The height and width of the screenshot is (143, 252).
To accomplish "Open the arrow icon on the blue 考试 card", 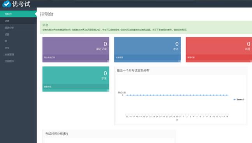I will click(180, 61).
